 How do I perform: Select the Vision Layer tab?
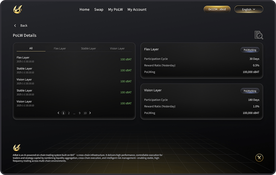[117, 48]
